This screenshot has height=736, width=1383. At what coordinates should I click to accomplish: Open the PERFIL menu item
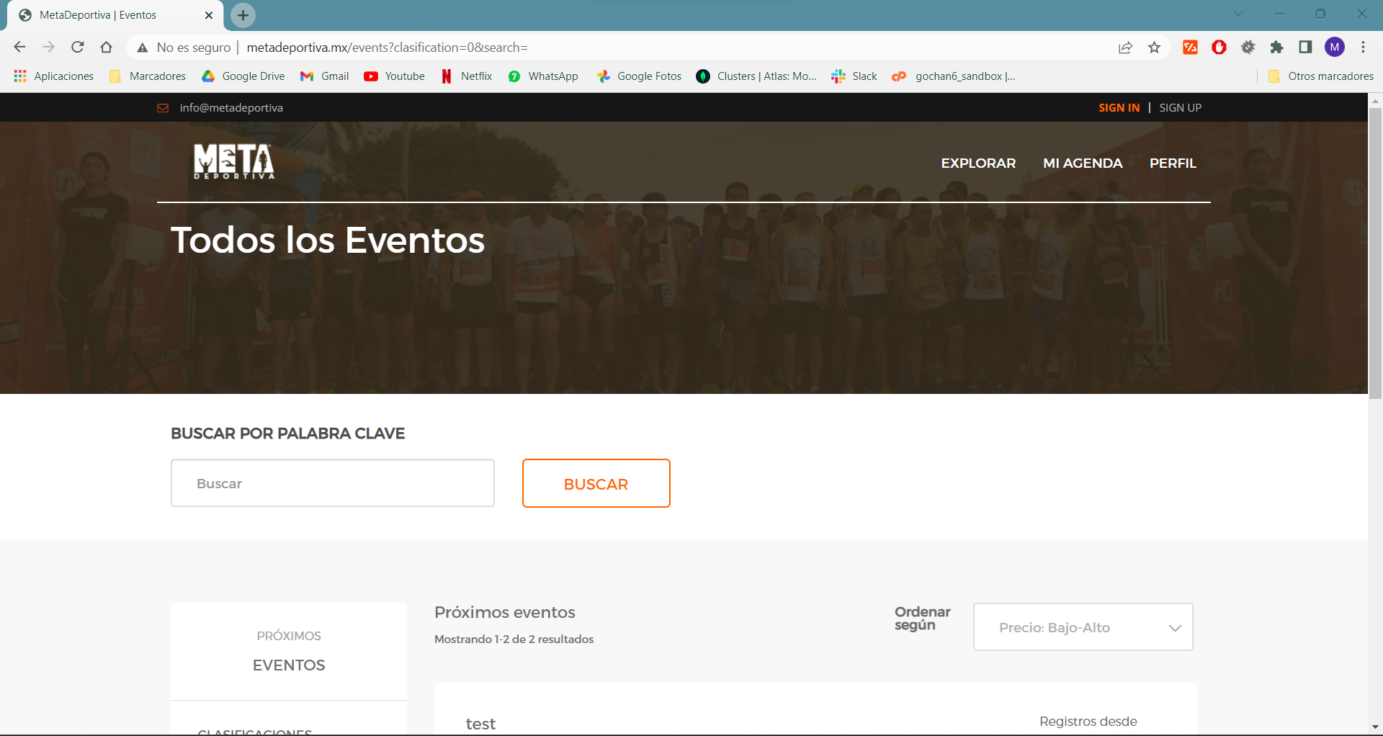click(1173, 163)
